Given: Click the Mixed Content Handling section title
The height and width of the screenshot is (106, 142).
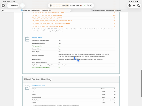Looking at the screenshot, I should click(38, 79).
